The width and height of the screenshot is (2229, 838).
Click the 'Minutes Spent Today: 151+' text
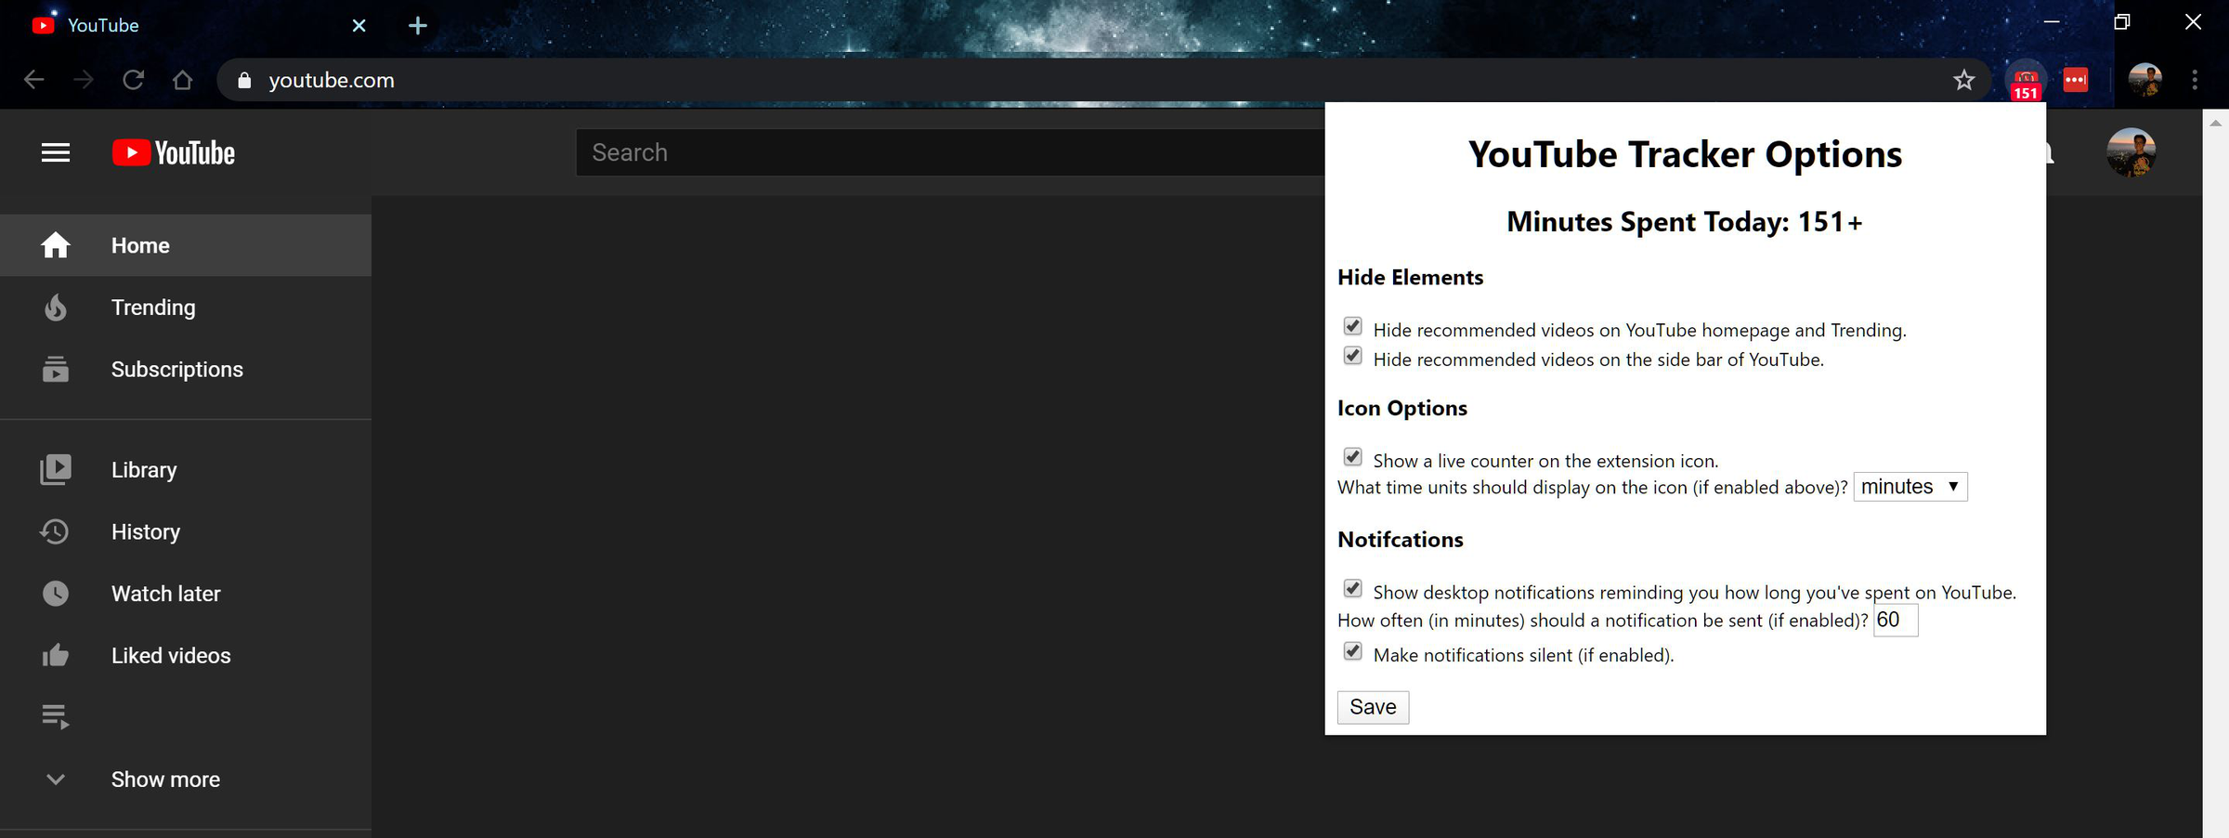coord(1685,222)
